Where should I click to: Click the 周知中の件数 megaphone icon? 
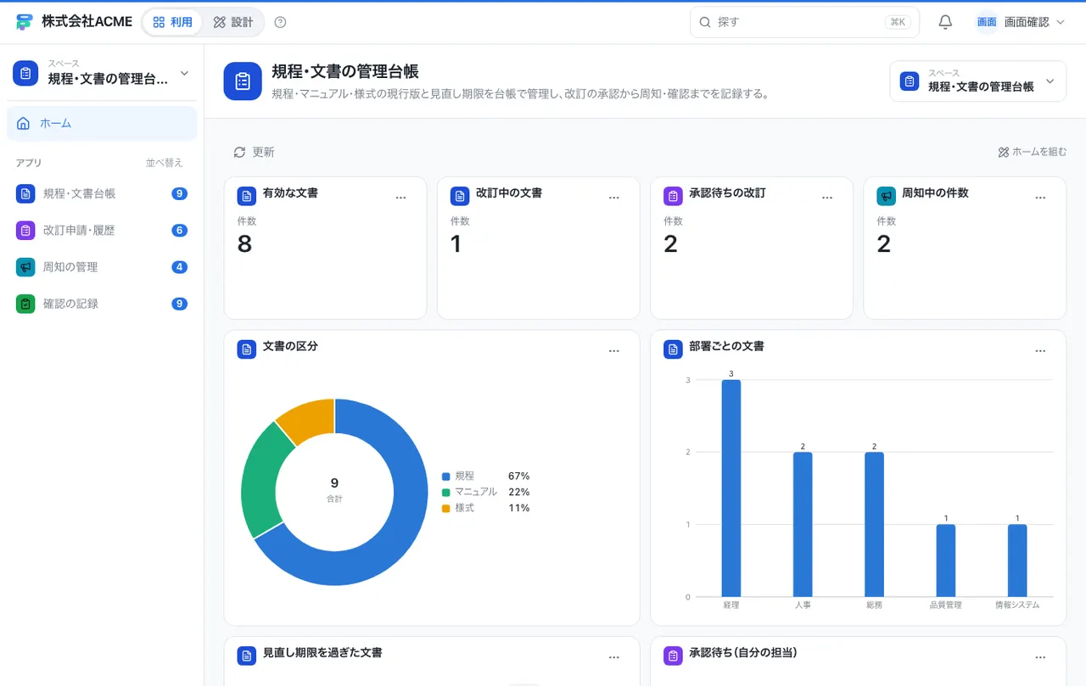(886, 196)
